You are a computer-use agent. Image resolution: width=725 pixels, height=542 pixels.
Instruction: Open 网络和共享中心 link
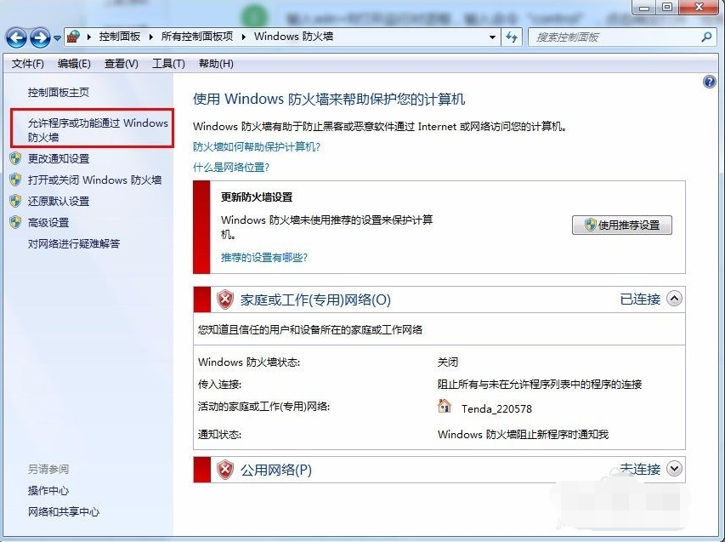64,511
